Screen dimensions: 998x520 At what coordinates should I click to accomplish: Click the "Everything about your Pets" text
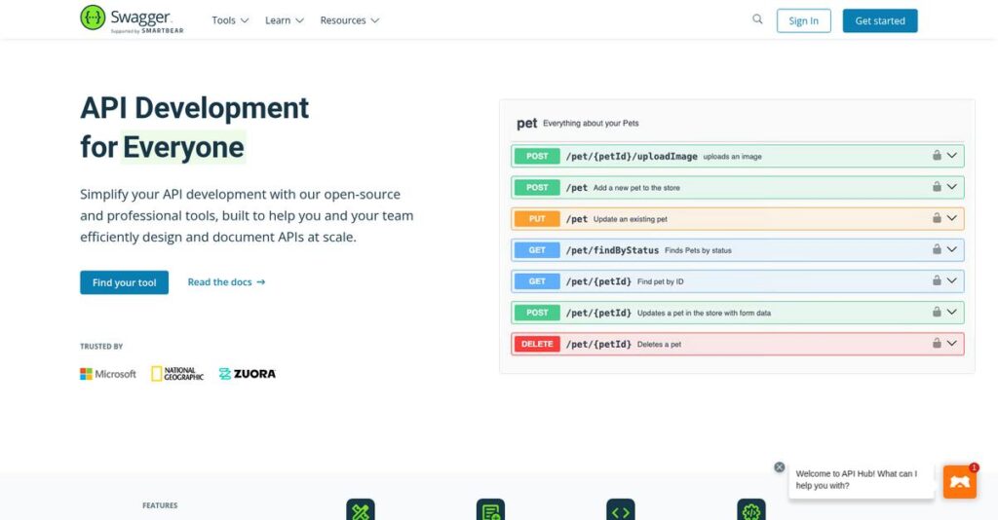pos(591,124)
